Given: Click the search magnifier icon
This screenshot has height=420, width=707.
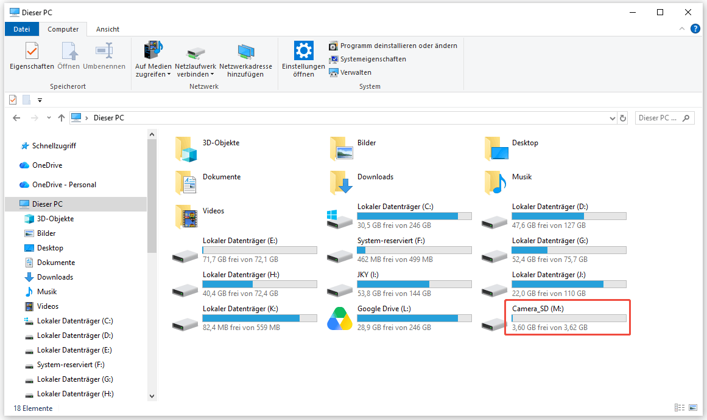Looking at the screenshot, I should click(686, 118).
